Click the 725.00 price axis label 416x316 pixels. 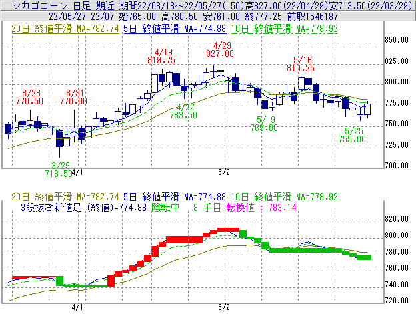point(397,145)
